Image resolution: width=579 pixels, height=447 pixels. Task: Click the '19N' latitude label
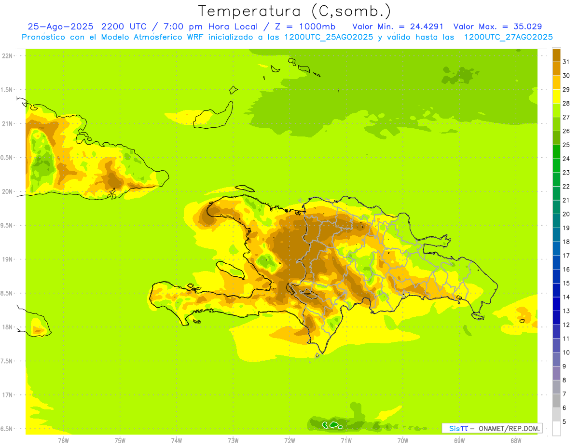(x=7, y=259)
